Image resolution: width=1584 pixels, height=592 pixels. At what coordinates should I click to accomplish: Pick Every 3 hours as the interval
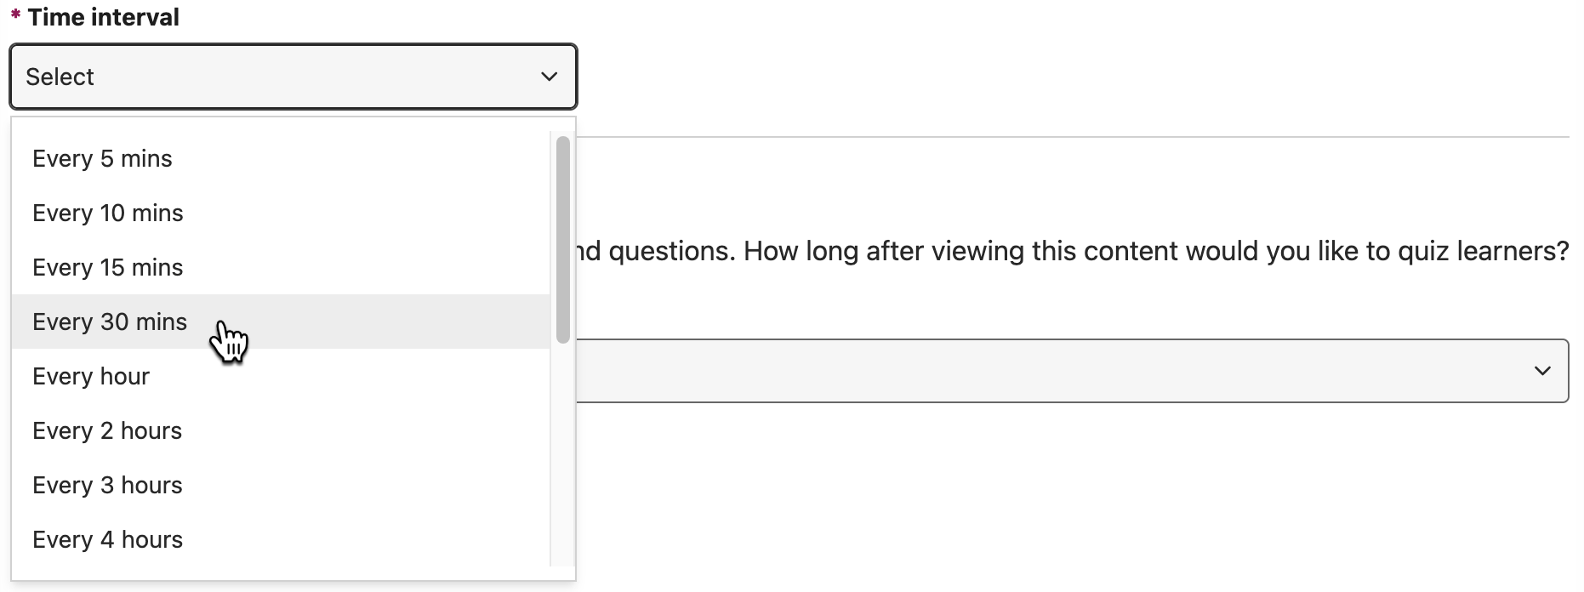coord(107,486)
